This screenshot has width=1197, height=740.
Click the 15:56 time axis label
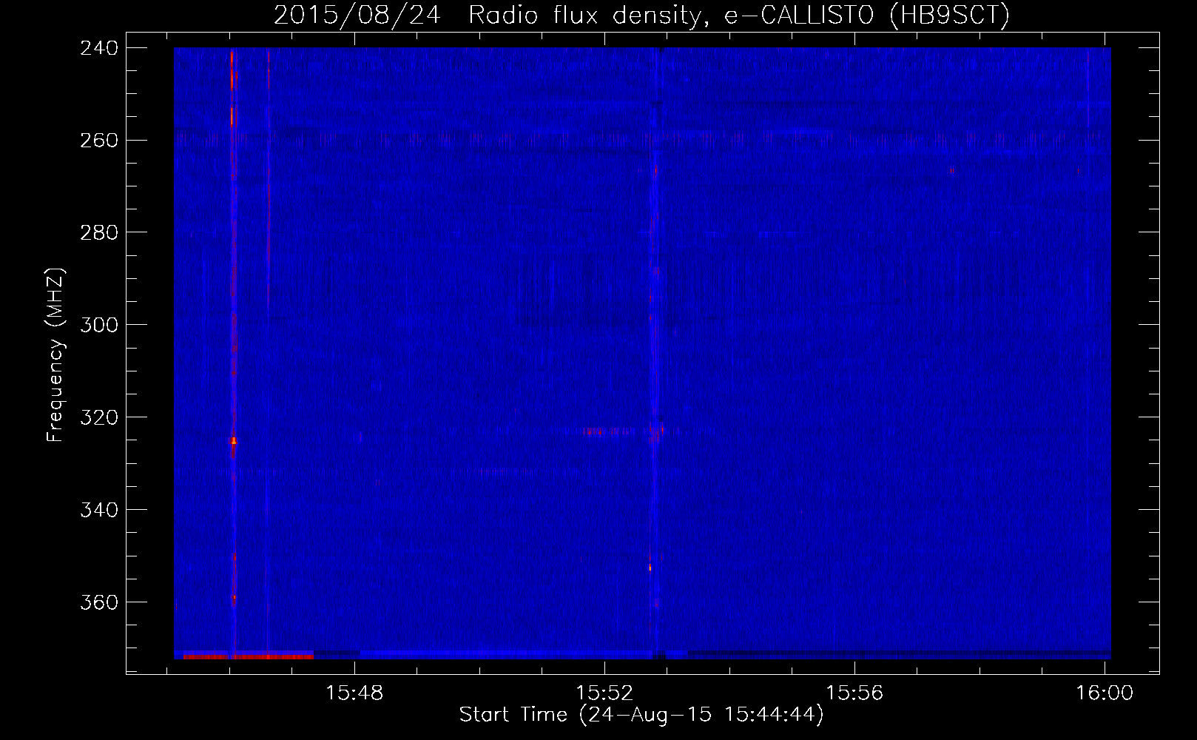[854, 693]
